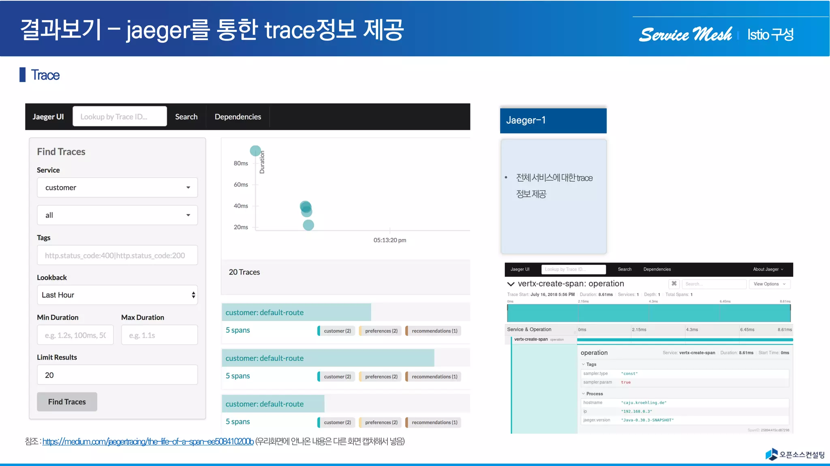This screenshot has width=830, height=466.
Task: Click the hostname caju.kroehling.de row
Action: [x=685, y=403]
